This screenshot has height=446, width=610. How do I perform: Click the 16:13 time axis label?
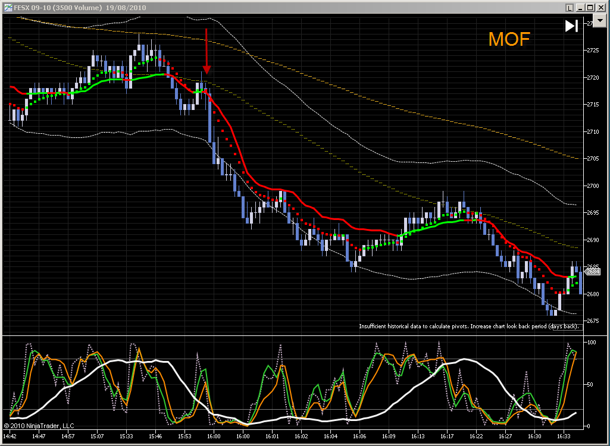(418, 436)
